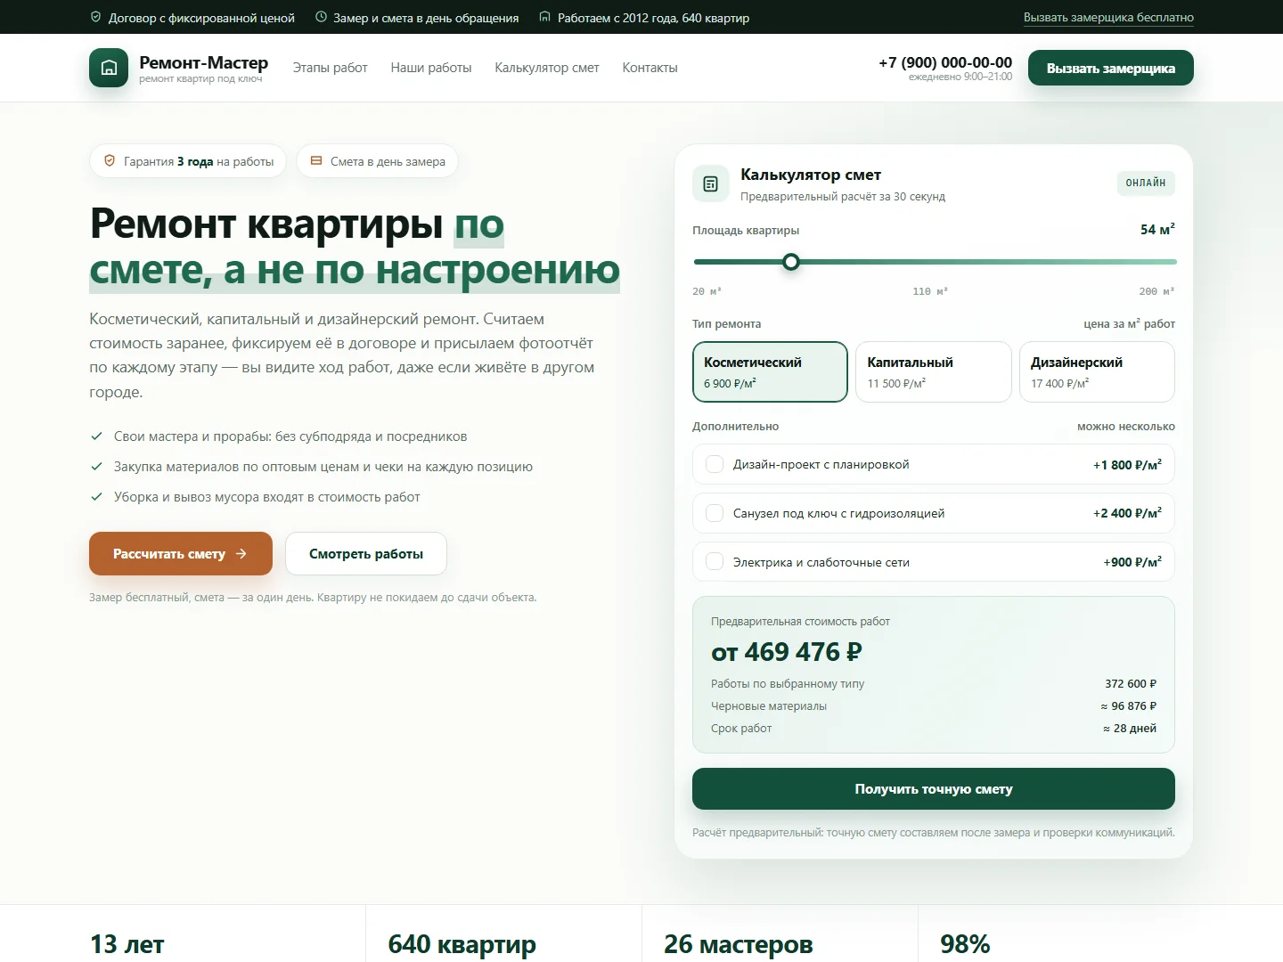Image resolution: width=1283 pixels, height=962 pixels.
Task: Follow Вызвать замерщика бесплатно top link
Action: [1108, 18]
